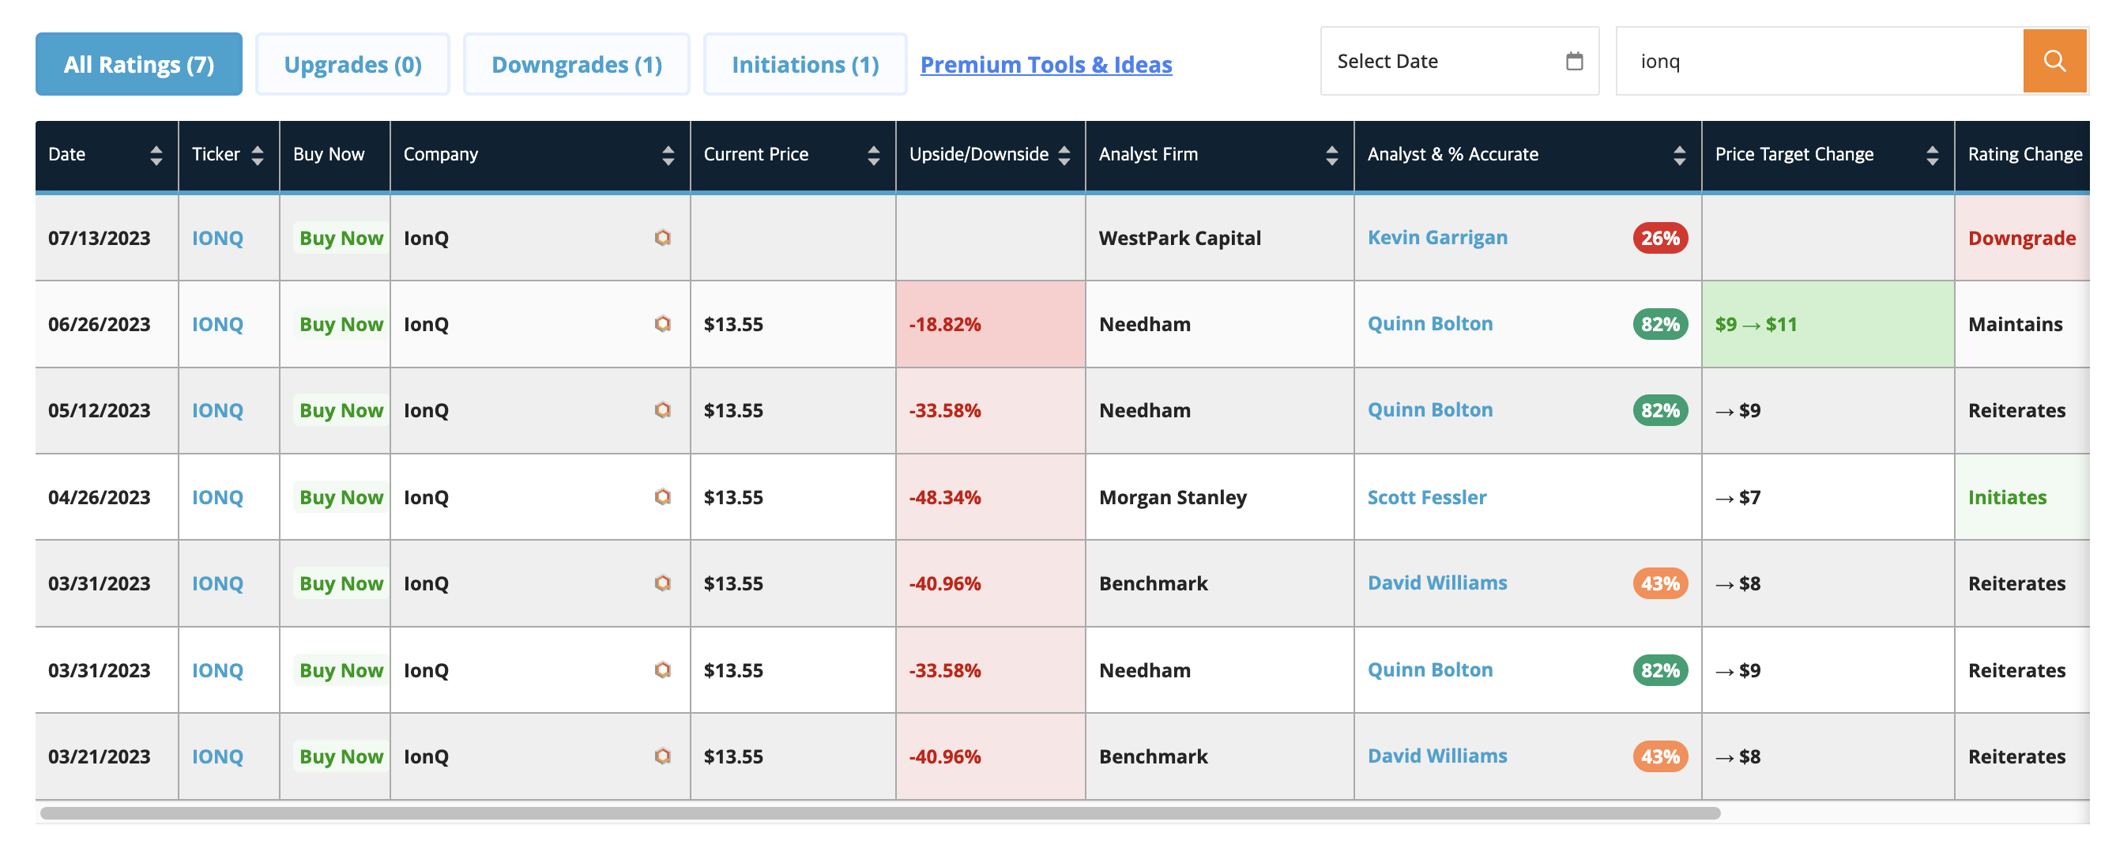Open the Premium Tools & Ideas link

point(1045,64)
